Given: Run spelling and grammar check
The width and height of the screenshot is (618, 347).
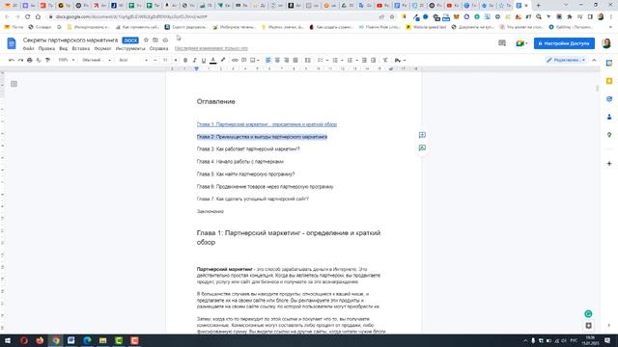Looking at the screenshot, I should pyautogui.click(x=39, y=60).
